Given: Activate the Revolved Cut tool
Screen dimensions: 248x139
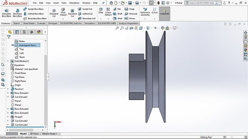Looking at the screenshot, I should 72,13.
